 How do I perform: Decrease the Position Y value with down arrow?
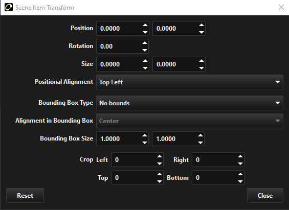pos(202,32)
